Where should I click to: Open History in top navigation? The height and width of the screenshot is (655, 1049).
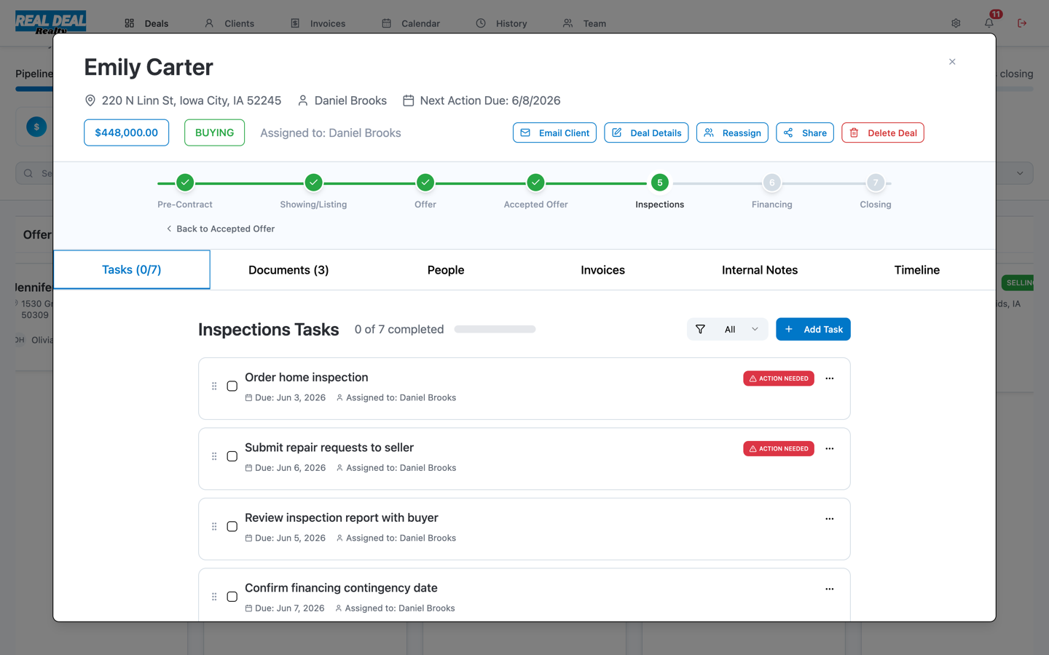pyautogui.click(x=501, y=23)
